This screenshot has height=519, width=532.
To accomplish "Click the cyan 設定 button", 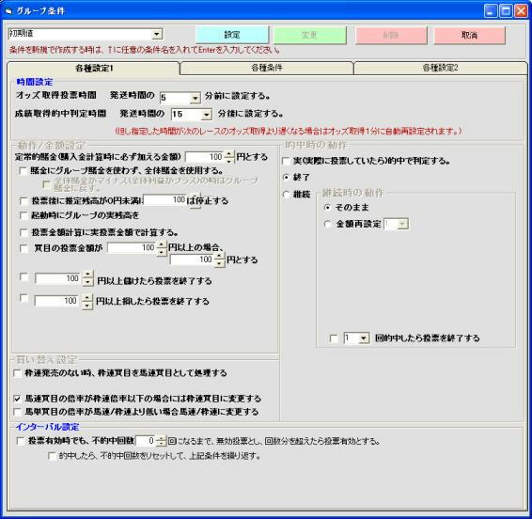I will click(232, 35).
